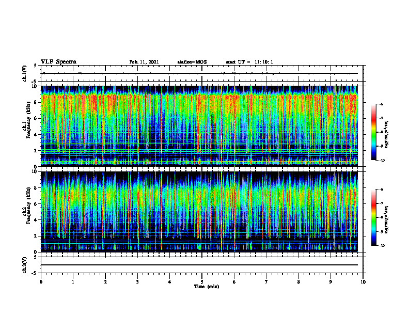Click the "10" tick label on time axis
409x316 pixels.
(363, 282)
